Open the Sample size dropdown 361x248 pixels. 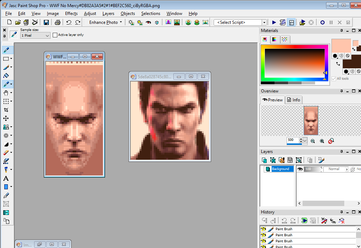(x=47, y=36)
